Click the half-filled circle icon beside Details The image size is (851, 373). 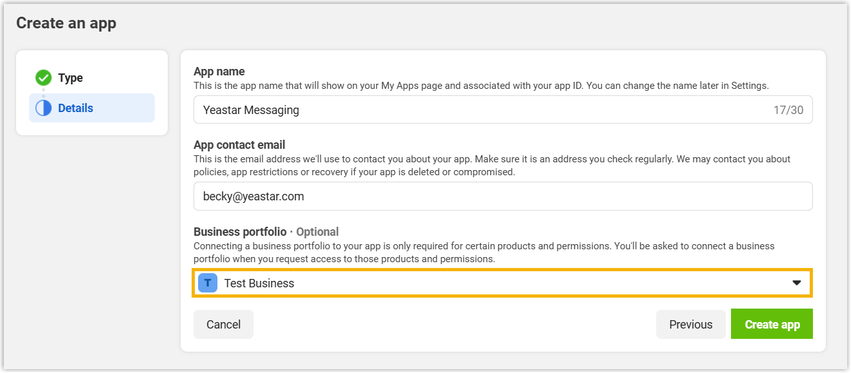(x=43, y=108)
